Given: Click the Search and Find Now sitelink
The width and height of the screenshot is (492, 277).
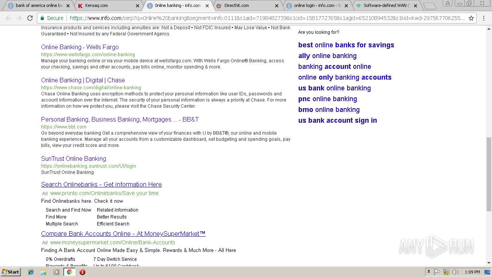Looking at the screenshot, I should pyautogui.click(x=68, y=210).
